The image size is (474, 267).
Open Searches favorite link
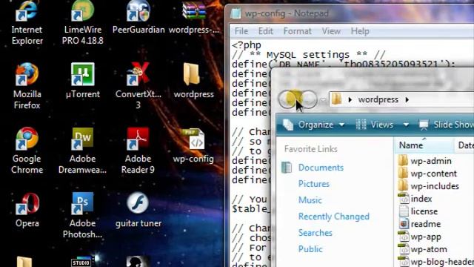pos(315,233)
